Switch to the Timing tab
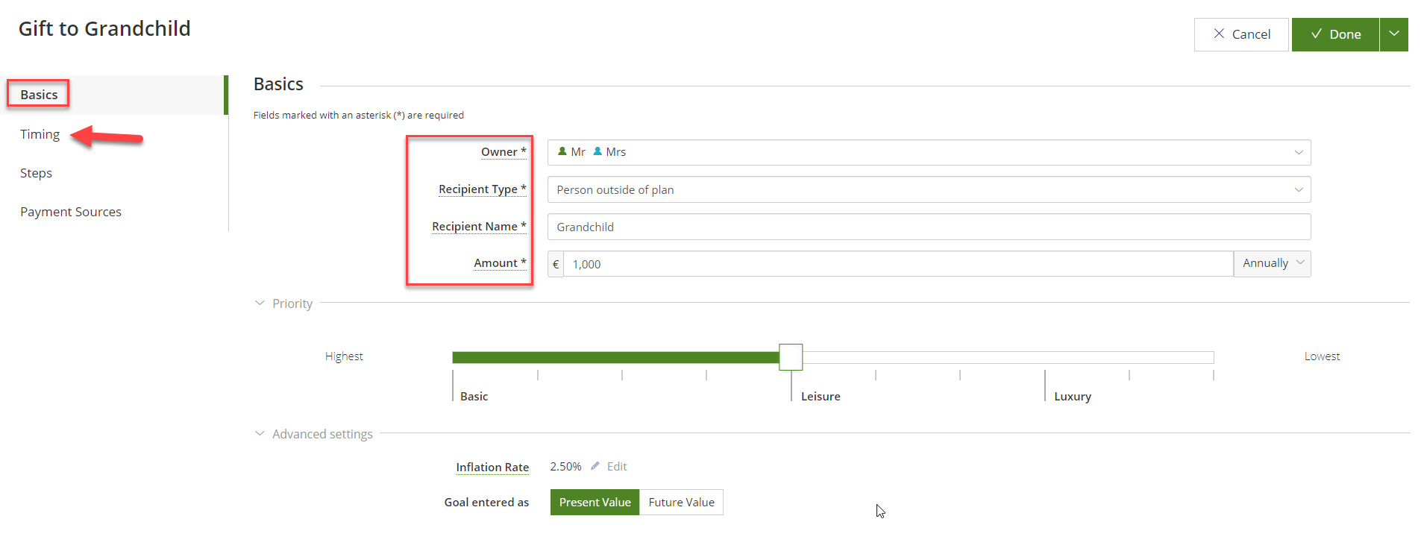1424x557 pixels. click(40, 134)
